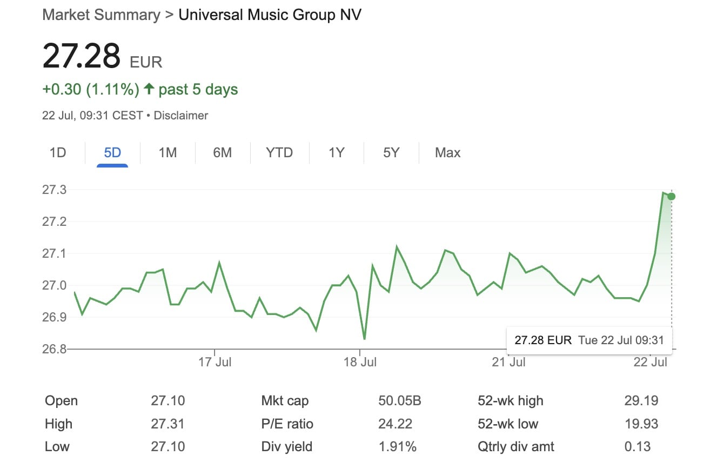Click the 52-wk high label
724x469 pixels.
[x=510, y=401]
